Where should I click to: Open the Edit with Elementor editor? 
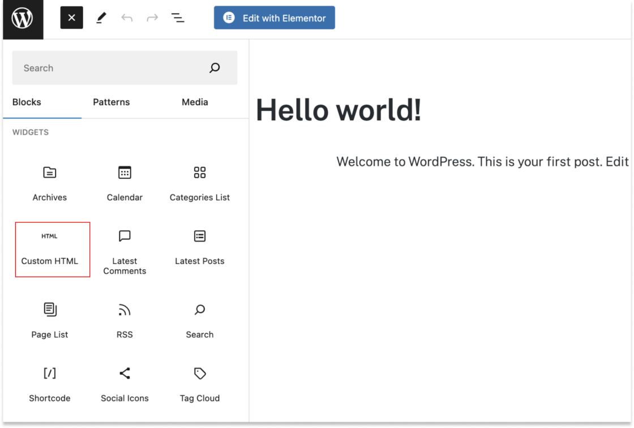point(274,18)
